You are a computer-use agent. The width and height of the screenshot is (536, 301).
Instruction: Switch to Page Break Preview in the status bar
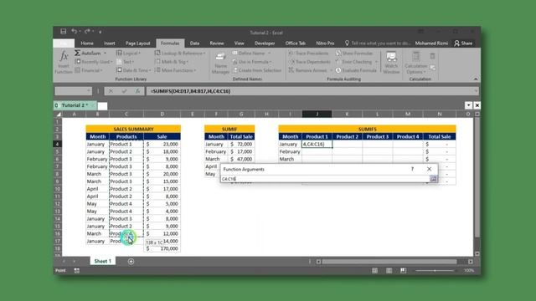coord(404,271)
